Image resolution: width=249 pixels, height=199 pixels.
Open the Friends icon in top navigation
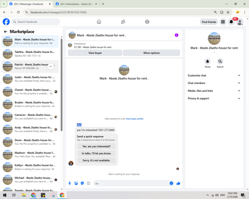pyautogui.click(x=123, y=22)
